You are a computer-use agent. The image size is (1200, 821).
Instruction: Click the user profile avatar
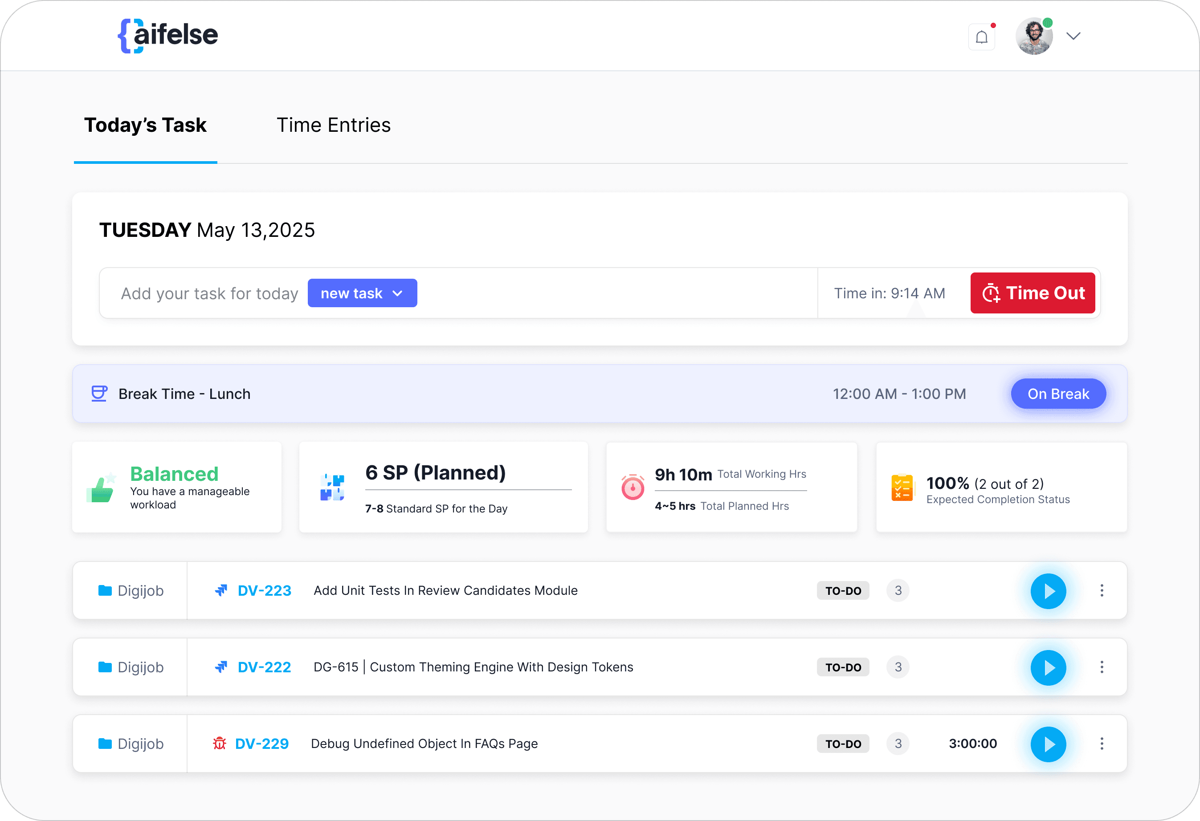click(1034, 36)
